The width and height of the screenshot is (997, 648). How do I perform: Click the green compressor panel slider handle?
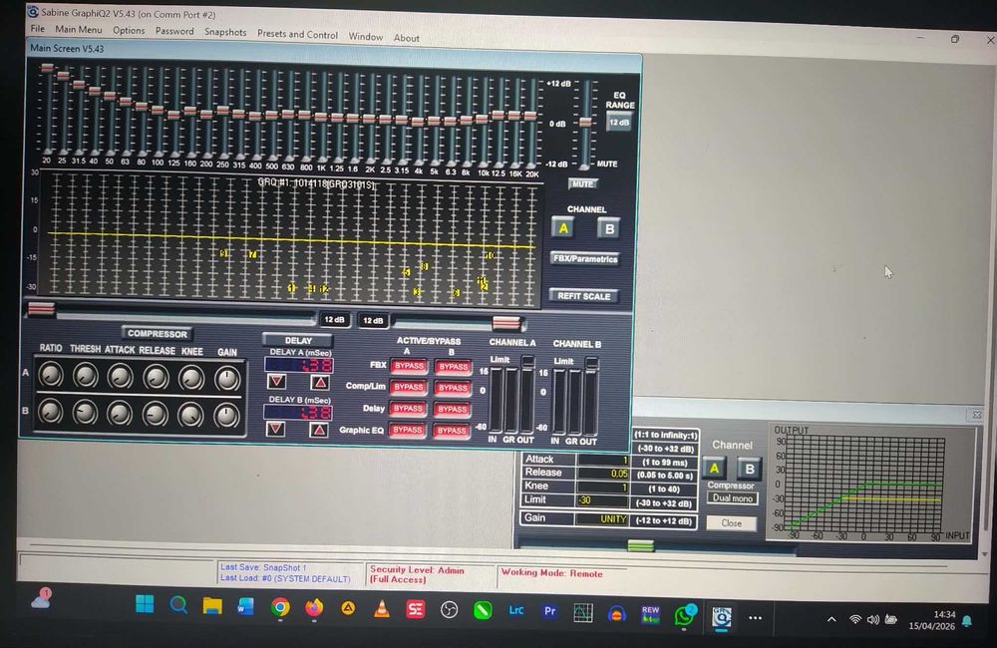tap(640, 545)
